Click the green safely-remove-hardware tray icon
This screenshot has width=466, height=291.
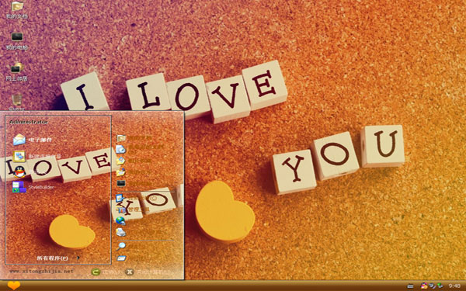tap(440, 286)
